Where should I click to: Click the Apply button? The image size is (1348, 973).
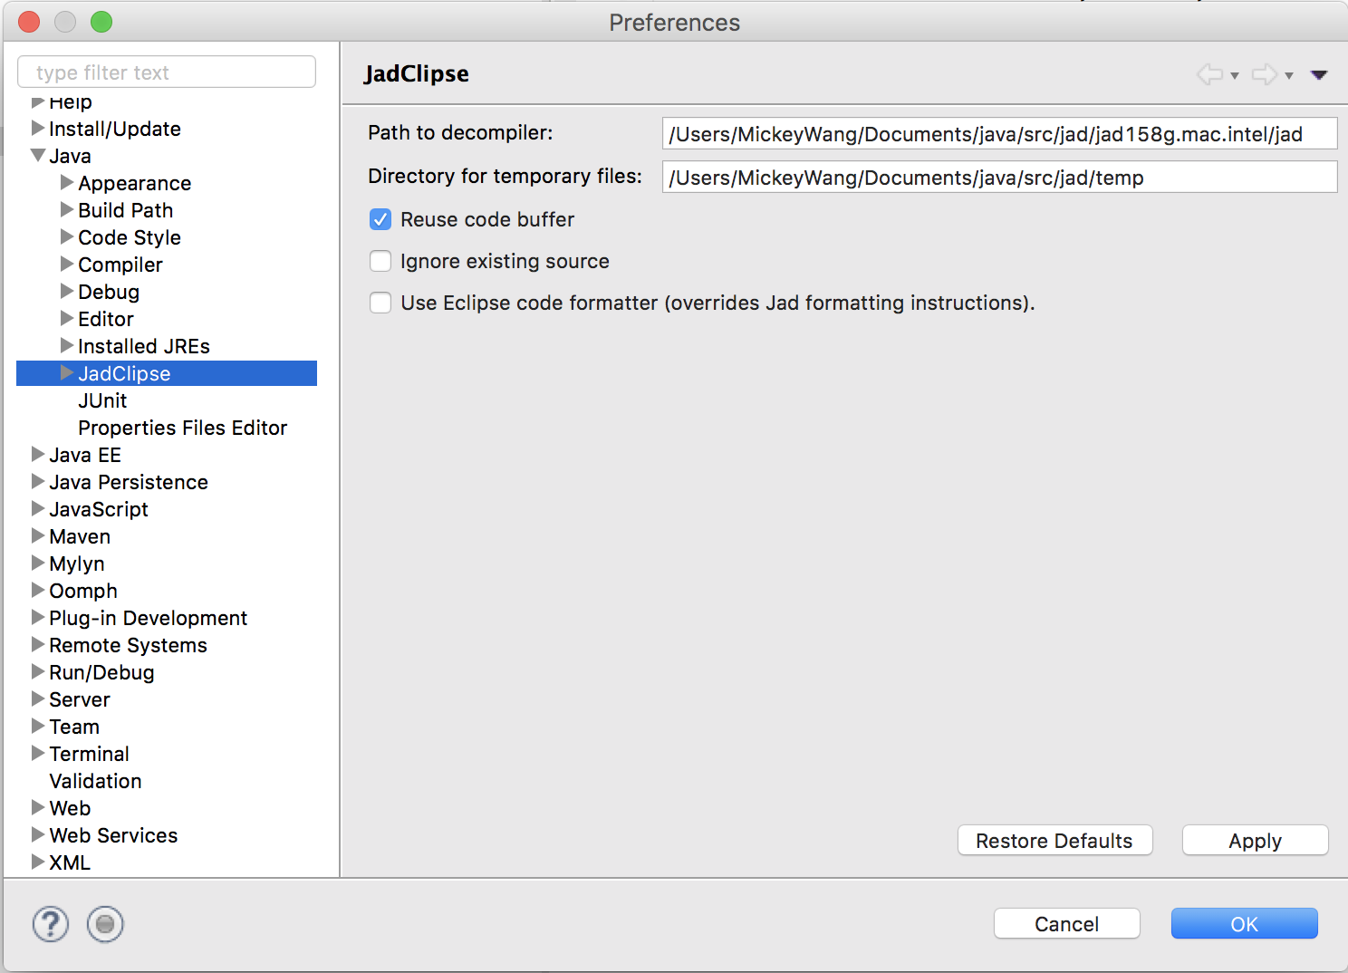pos(1255,840)
